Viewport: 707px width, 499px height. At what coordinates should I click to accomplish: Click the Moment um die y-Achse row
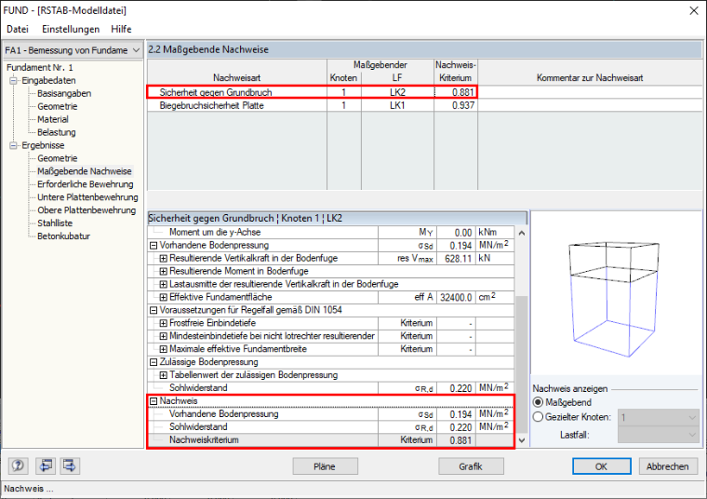click(x=331, y=233)
